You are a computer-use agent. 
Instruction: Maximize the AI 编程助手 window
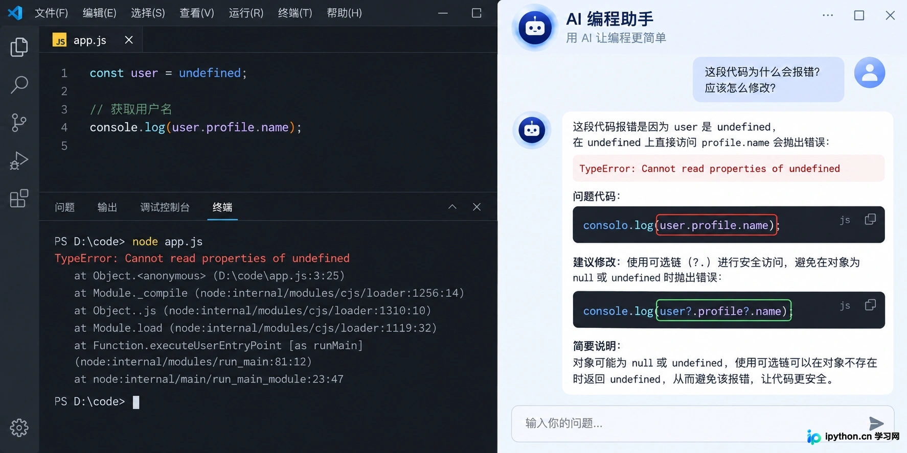[859, 15]
